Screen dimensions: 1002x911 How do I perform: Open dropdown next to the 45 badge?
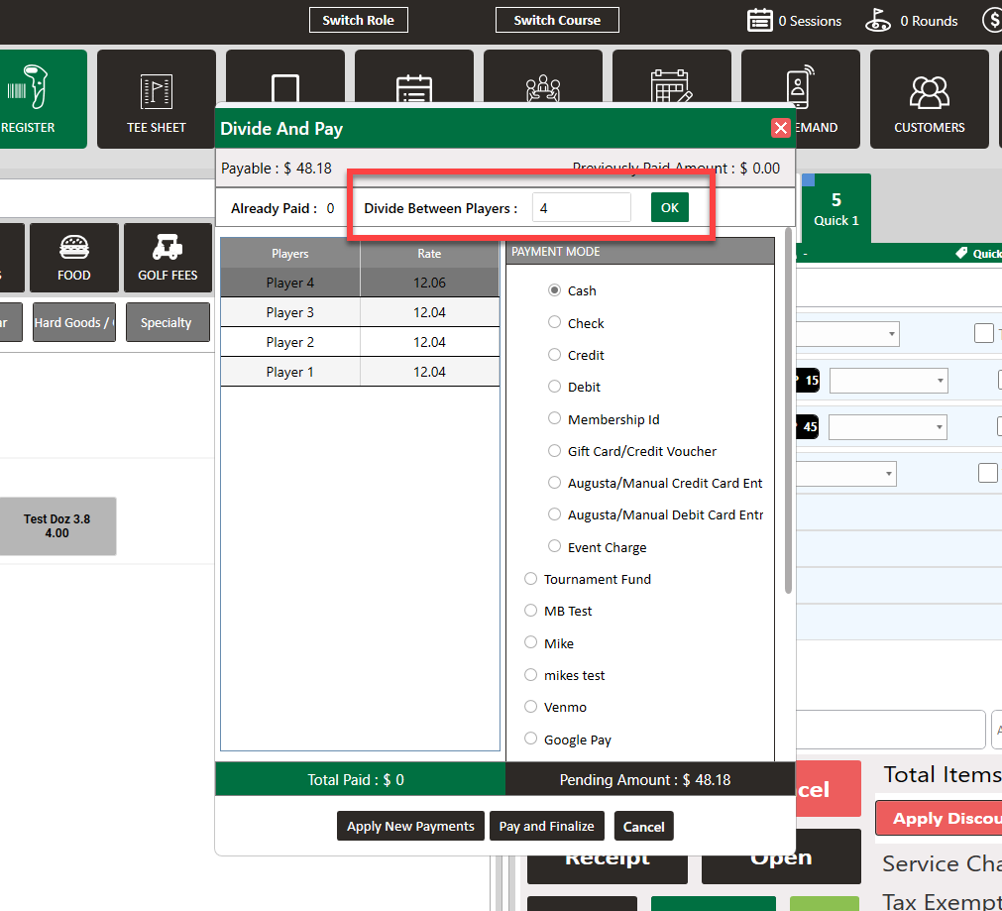coord(887,427)
